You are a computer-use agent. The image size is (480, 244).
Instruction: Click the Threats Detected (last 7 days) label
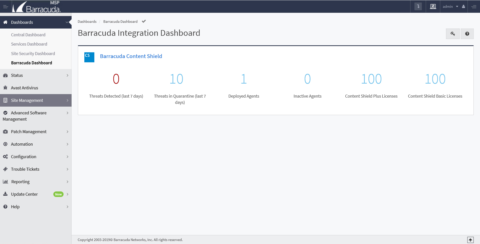coord(116,96)
